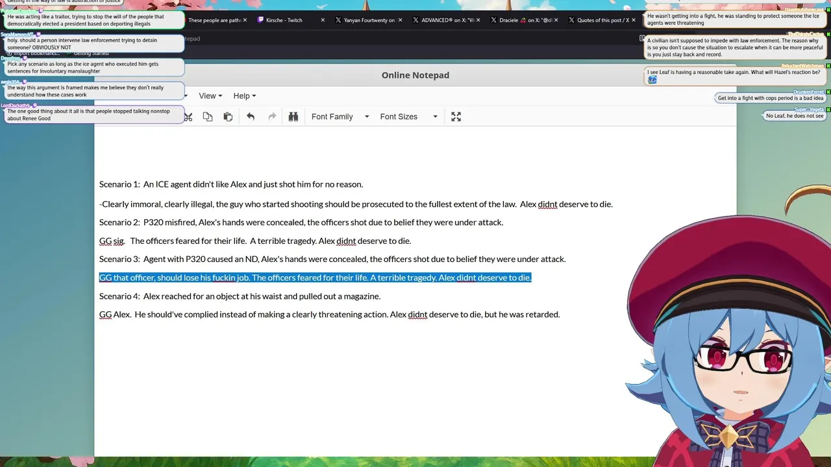This screenshot has width=831, height=467.
Task: Click the X logo on Yanyan Fourtwenty tab
Action: coord(338,20)
